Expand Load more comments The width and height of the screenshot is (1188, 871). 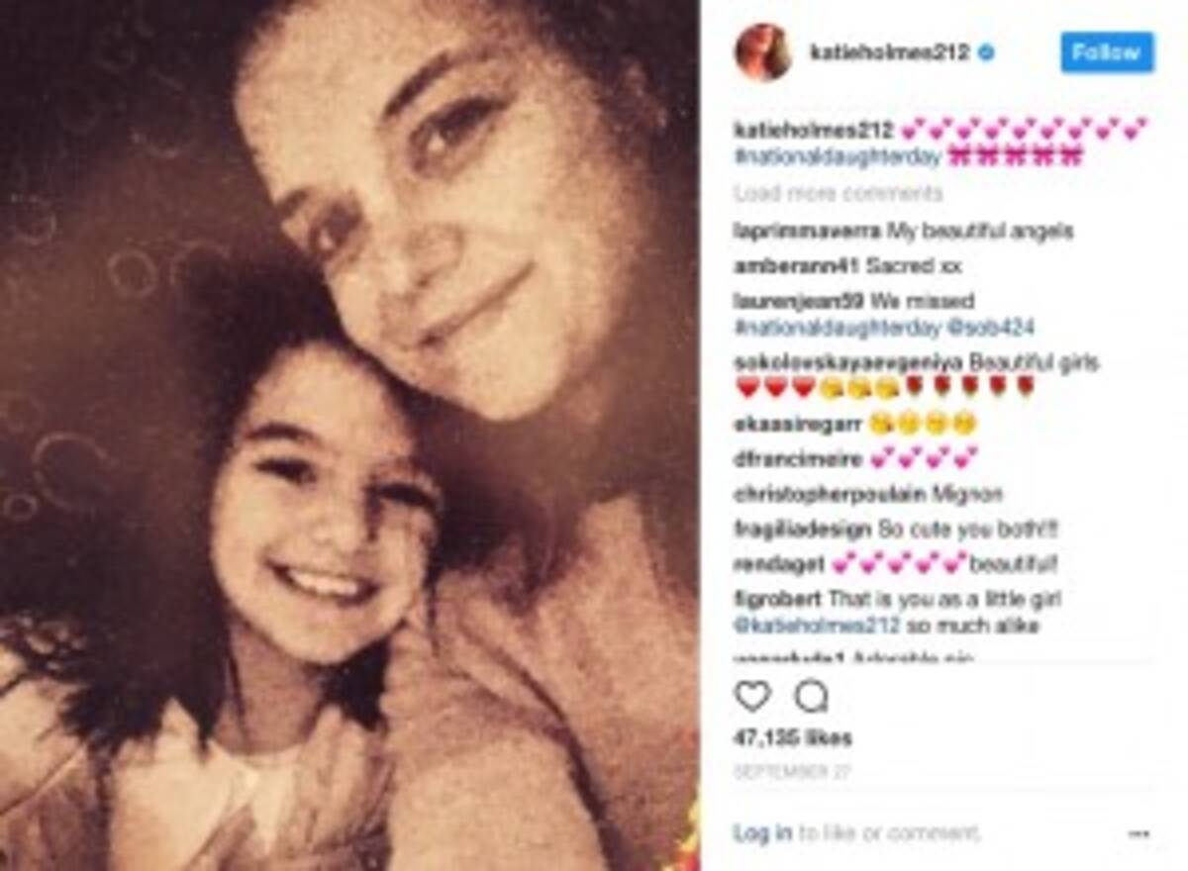point(839,193)
